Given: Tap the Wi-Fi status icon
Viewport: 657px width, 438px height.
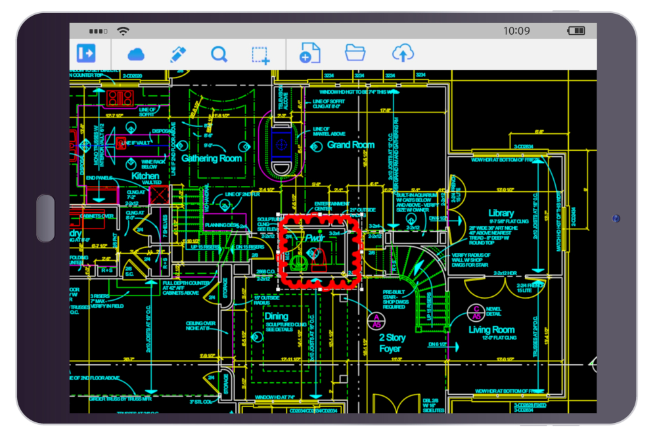Looking at the screenshot, I should pos(124,31).
